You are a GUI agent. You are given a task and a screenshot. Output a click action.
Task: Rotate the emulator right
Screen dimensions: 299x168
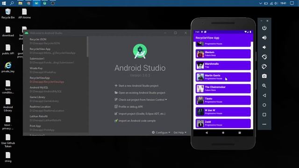[264, 66]
